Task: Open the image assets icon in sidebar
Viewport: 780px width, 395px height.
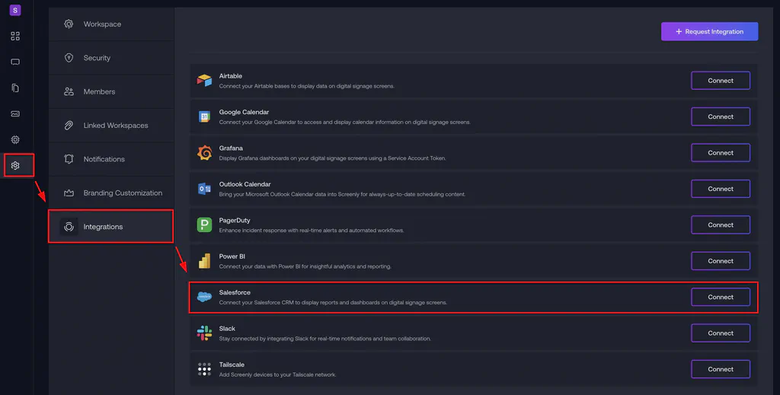Action: (x=15, y=113)
